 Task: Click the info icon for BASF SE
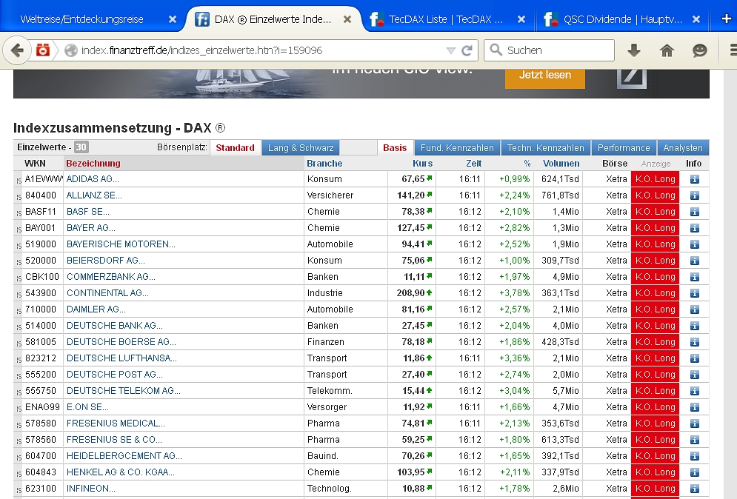point(695,212)
